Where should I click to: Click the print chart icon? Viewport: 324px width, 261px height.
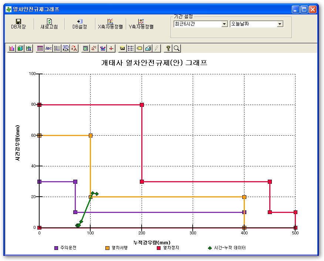click(148, 48)
